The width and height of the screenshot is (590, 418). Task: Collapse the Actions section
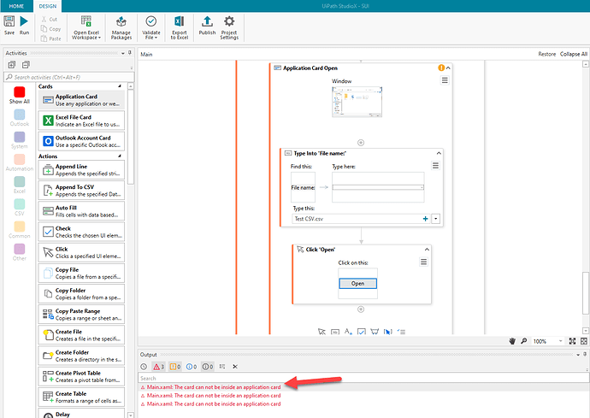click(120, 156)
